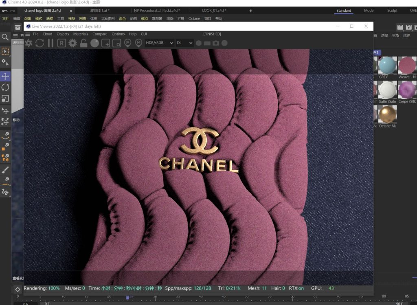Open the Live Viewer Options menu
The height and width of the screenshot is (305, 417).
[x=118, y=34]
